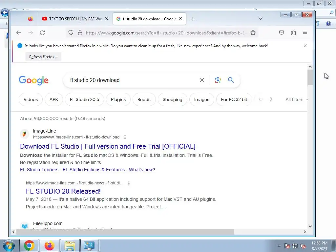The width and height of the screenshot is (336, 252).
Task: Click the horizontal scrollbar thumb
Action: point(125,232)
